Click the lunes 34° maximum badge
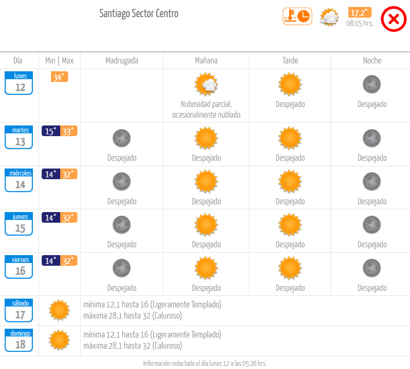Image resolution: width=410 pixels, height=369 pixels. point(59,77)
